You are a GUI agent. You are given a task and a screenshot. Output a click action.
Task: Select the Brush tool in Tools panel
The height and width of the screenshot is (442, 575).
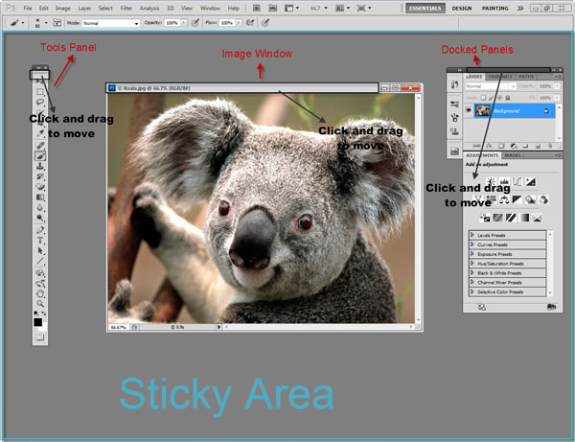[40, 154]
